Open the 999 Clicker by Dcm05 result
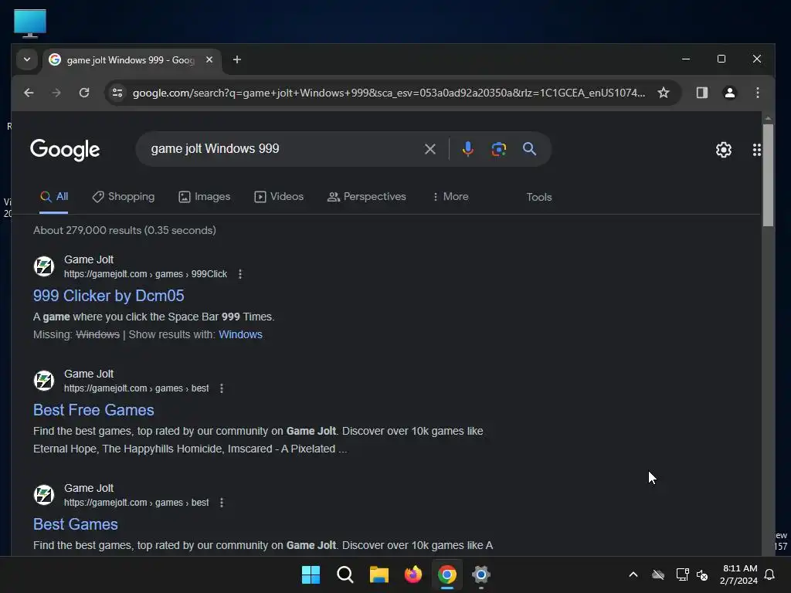 coord(108,296)
